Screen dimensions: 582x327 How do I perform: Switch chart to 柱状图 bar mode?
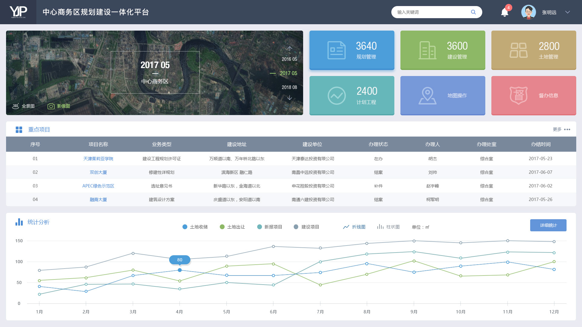[x=388, y=227]
